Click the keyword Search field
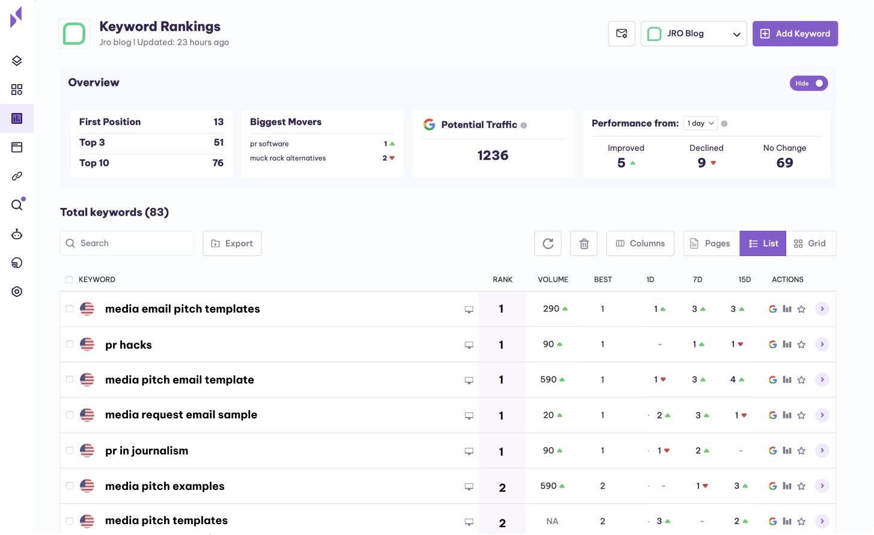The width and height of the screenshot is (874, 535). pyautogui.click(x=127, y=243)
